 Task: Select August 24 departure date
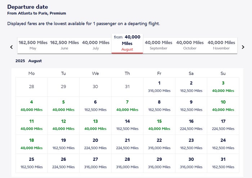pos(223,144)
